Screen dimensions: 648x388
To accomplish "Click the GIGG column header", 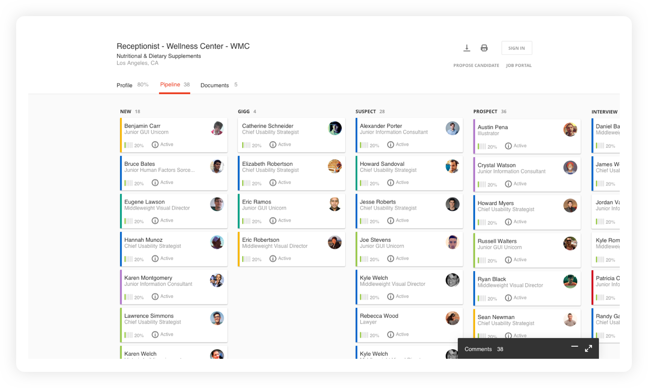I will [244, 111].
